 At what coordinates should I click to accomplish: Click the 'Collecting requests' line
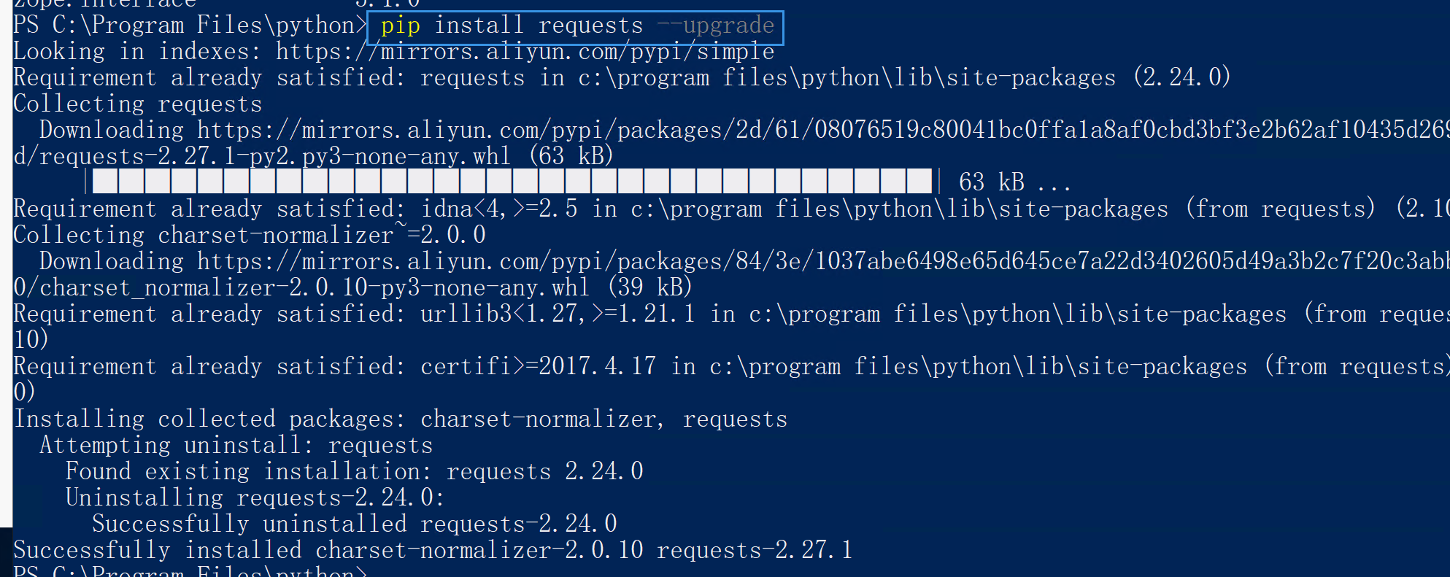pos(138,104)
